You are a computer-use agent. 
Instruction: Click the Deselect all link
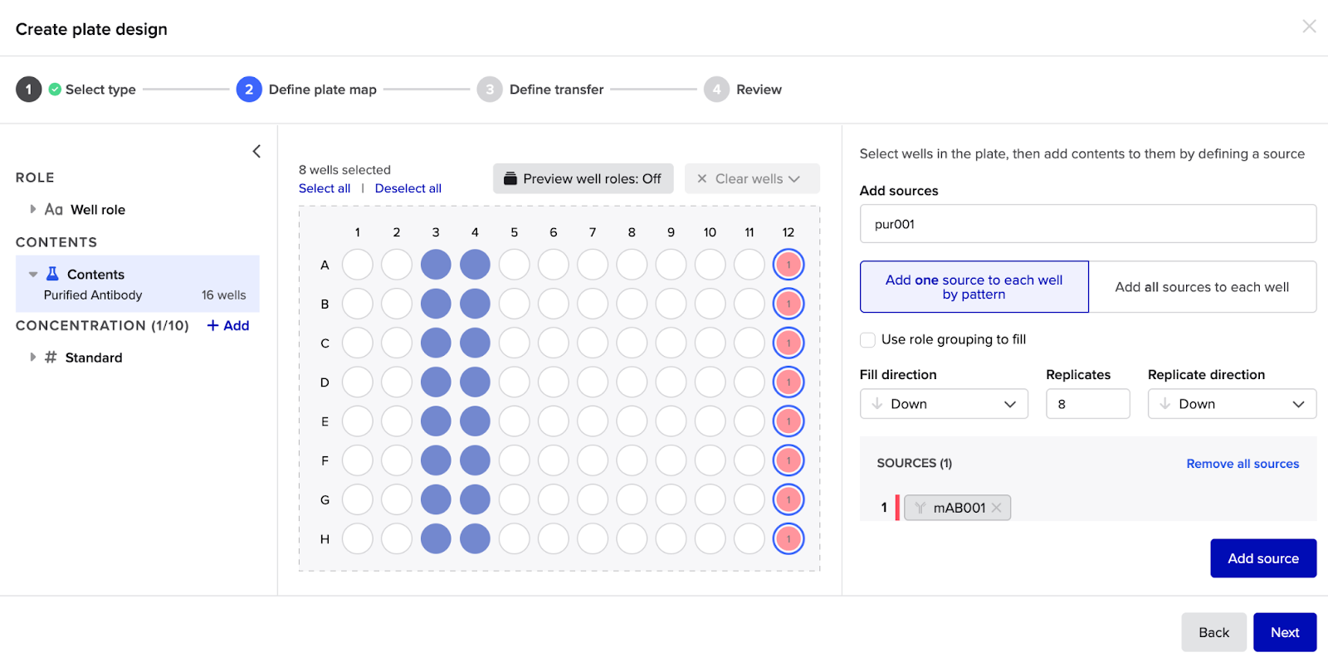[x=408, y=188]
